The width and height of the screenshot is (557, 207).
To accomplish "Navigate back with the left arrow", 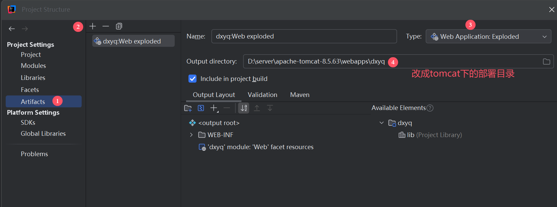I will pos(12,29).
